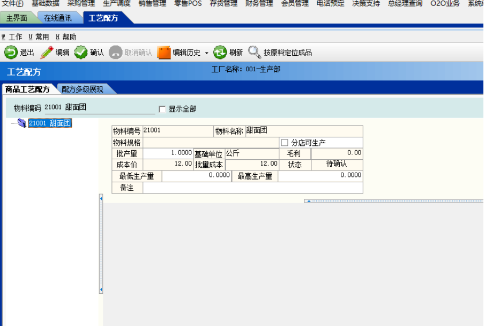The image size is (485, 326).
Task: Click the 按原料定位成品 button label
Action: click(x=288, y=53)
